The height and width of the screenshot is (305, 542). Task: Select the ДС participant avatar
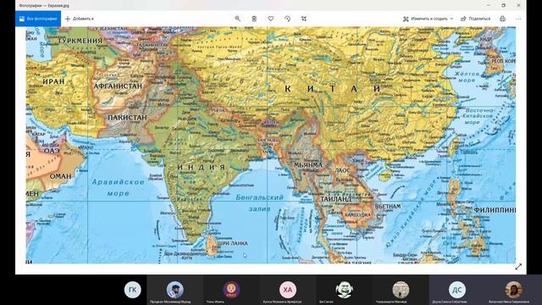click(x=457, y=290)
